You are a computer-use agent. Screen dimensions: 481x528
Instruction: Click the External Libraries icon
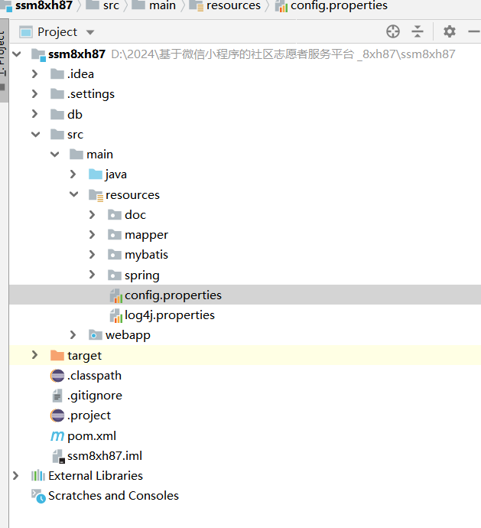click(38, 476)
